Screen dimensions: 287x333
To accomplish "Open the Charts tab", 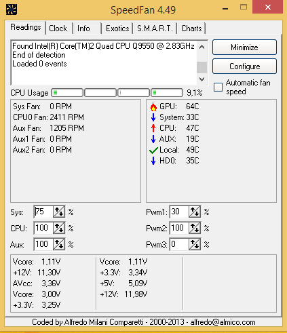I will 191,28.
